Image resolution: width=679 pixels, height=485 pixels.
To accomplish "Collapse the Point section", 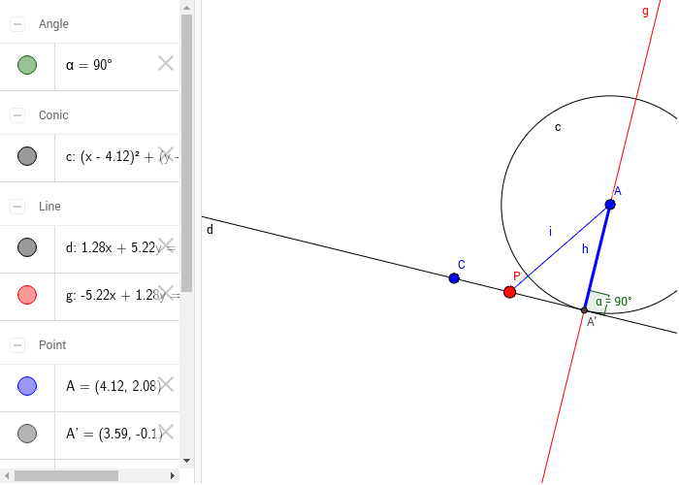I will (17, 345).
